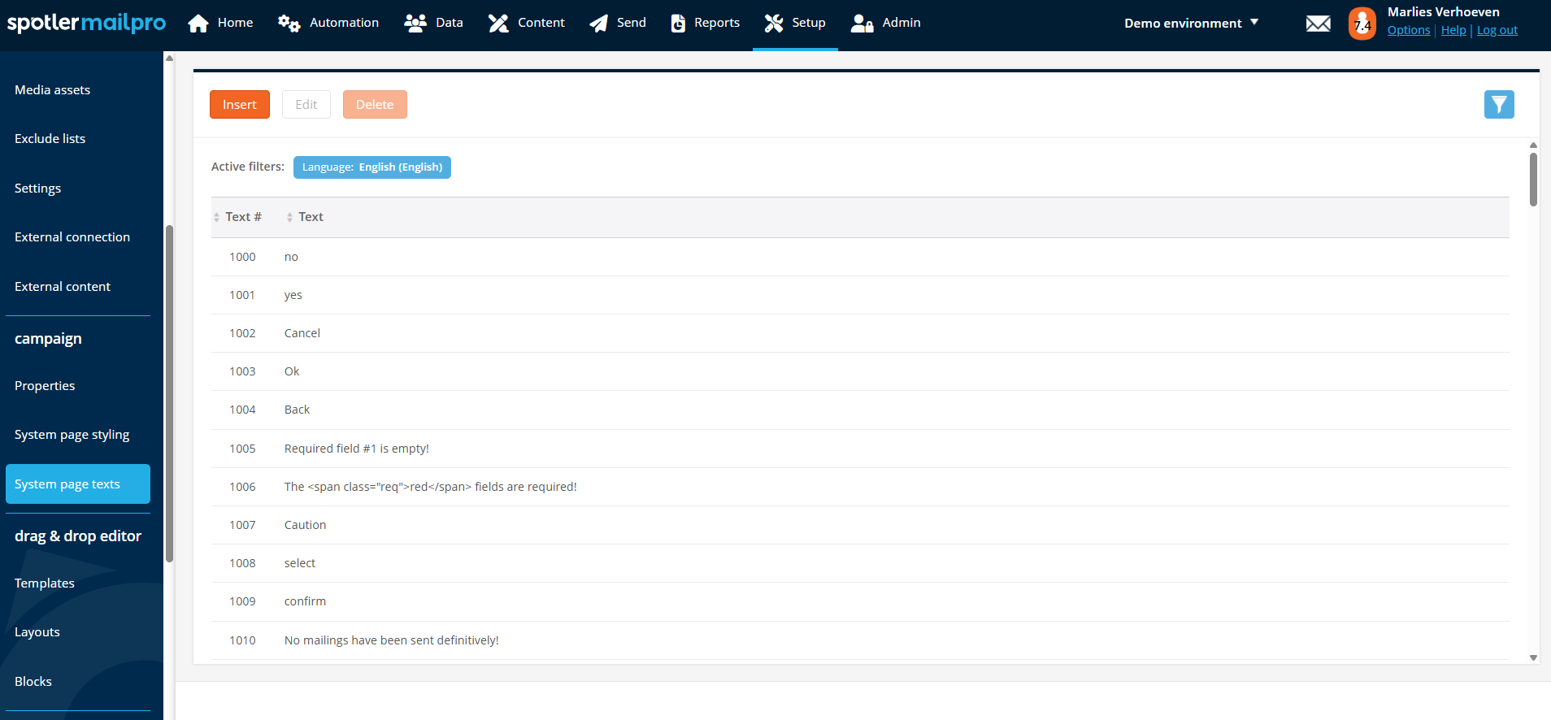Select System page styling in sidebar
The height and width of the screenshot is (720, 1551).
(72, 435)
